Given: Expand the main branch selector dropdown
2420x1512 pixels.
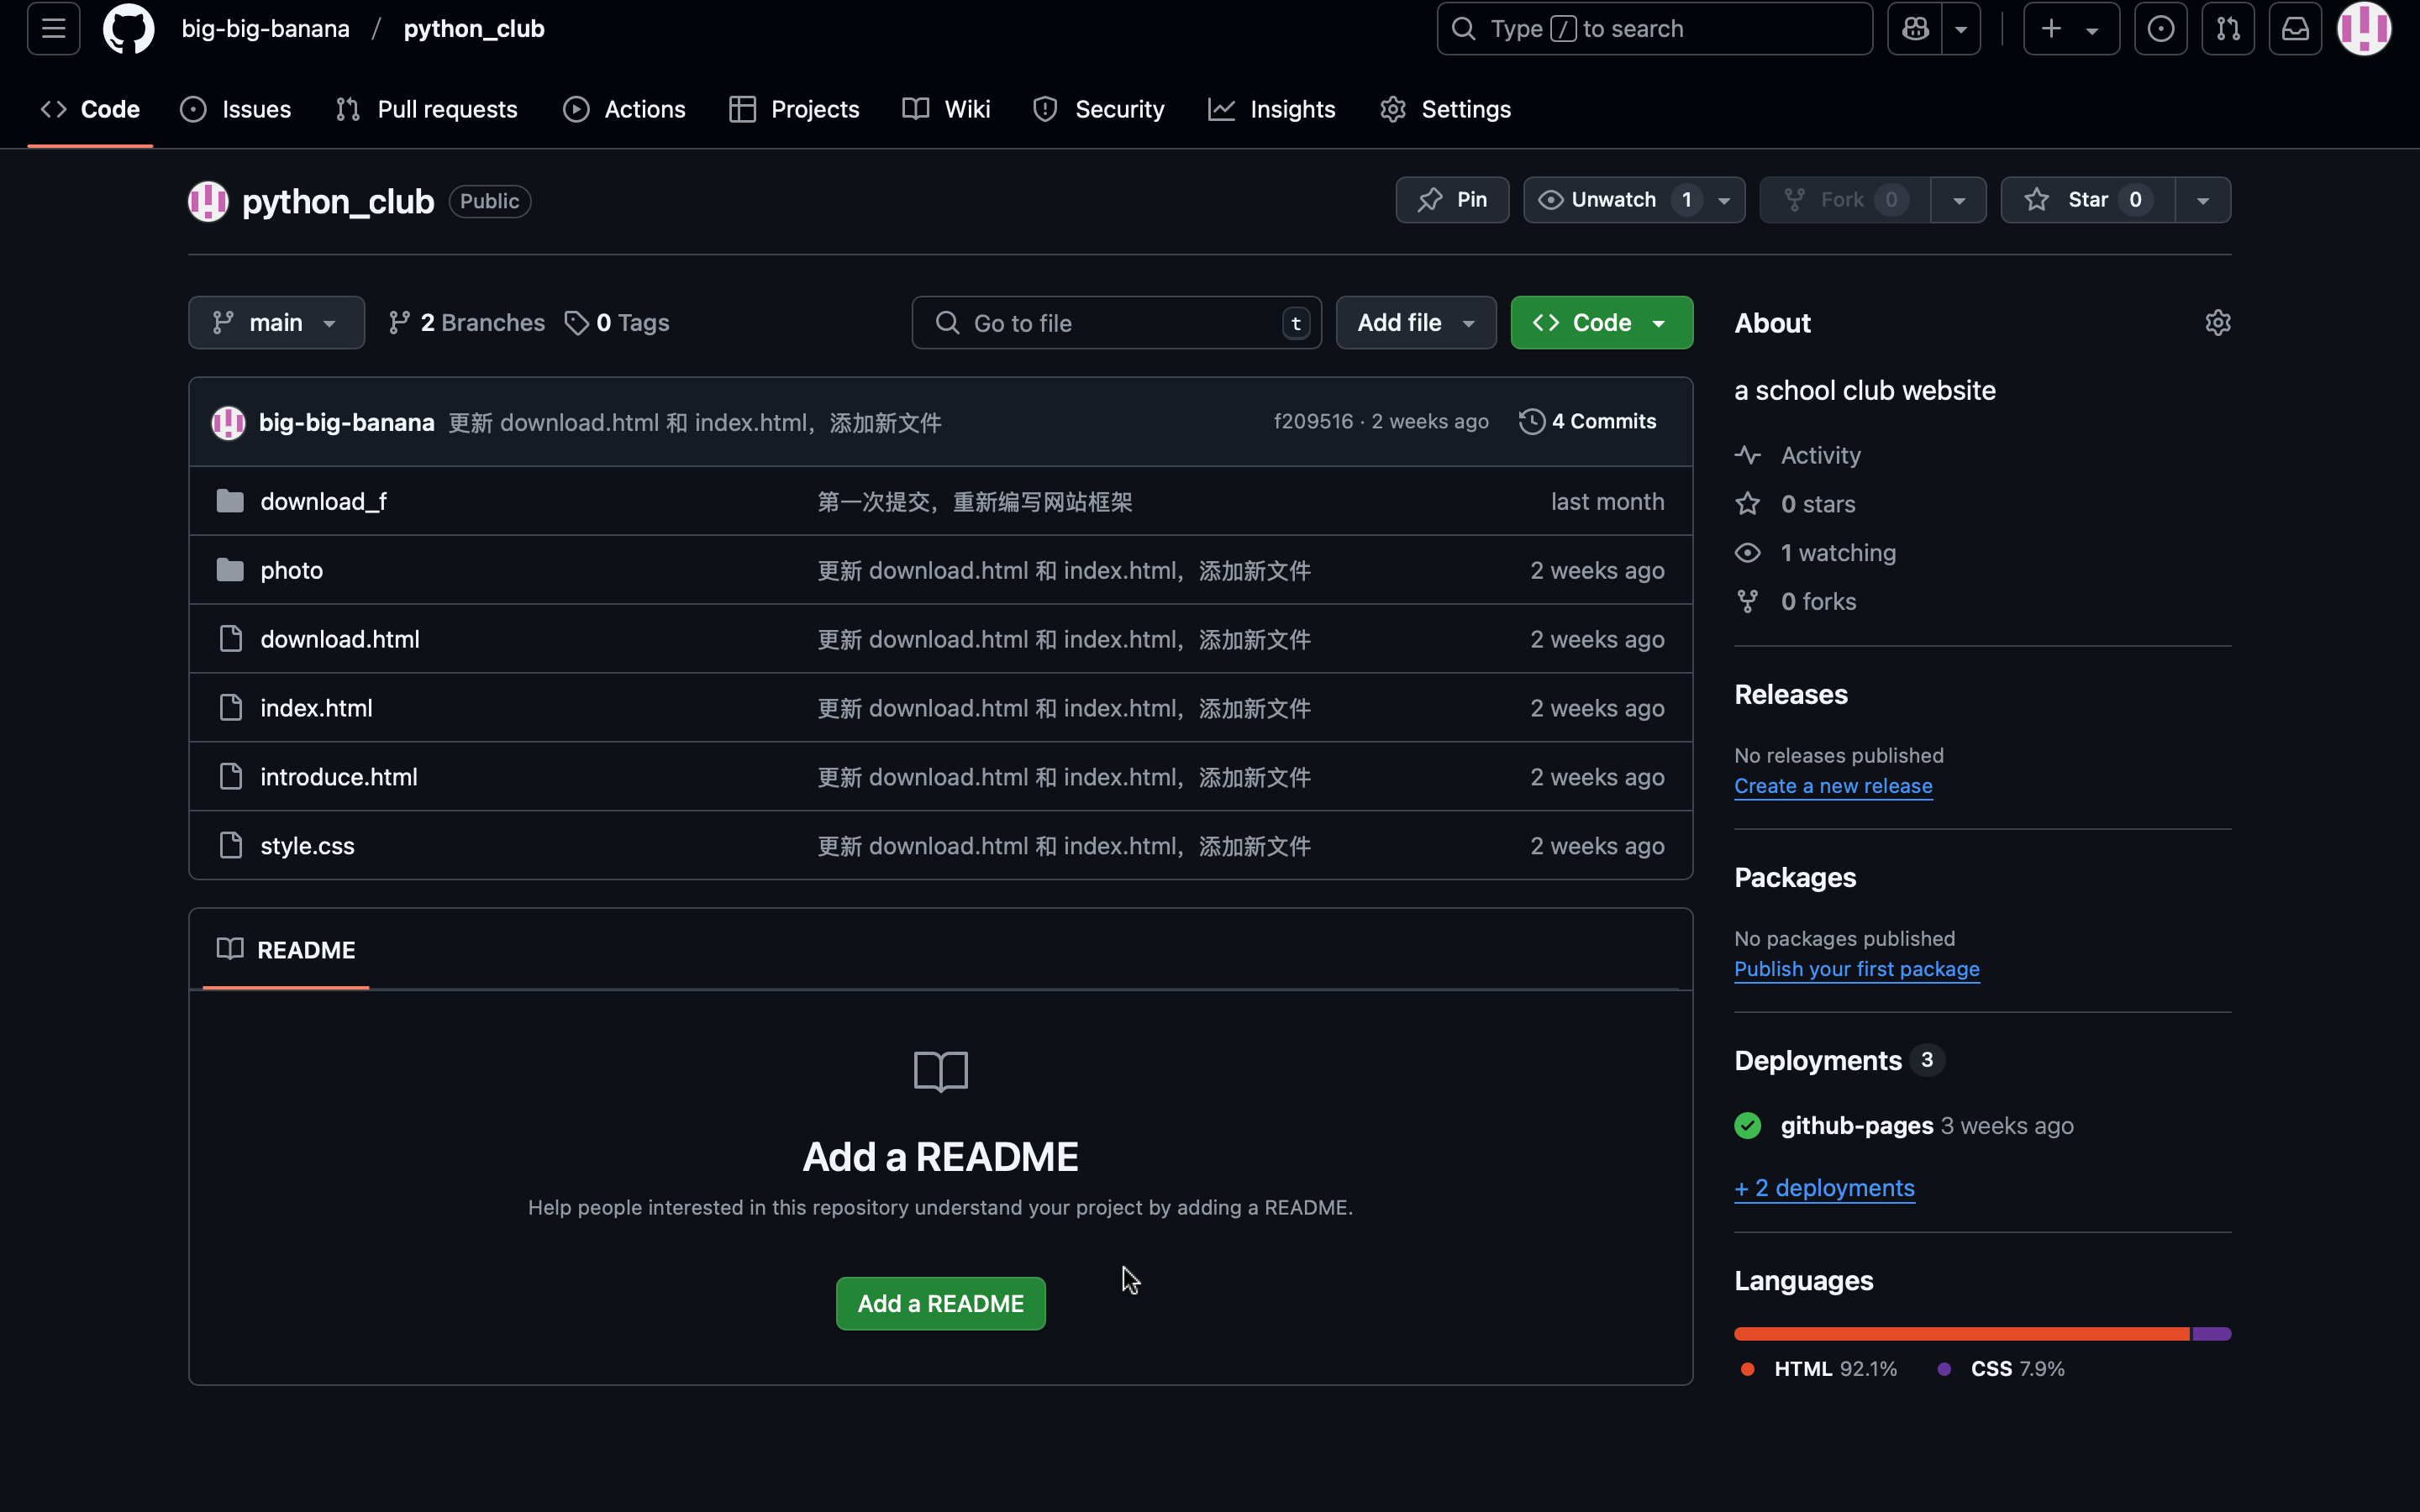Looking at the screenshot, I should click(276, 322).
